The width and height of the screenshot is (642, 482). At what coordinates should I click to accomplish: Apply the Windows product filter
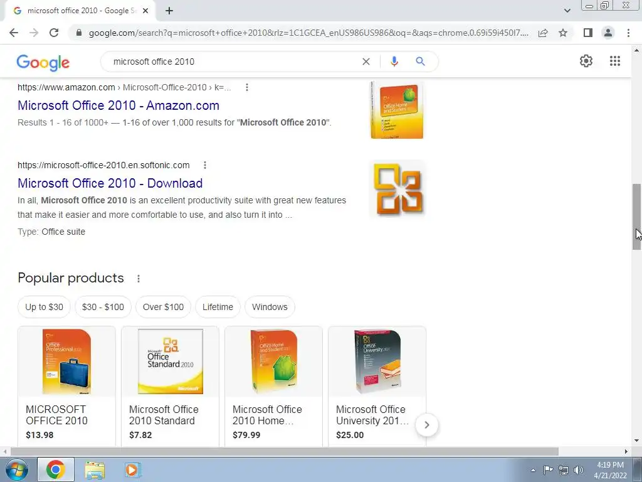270,307
